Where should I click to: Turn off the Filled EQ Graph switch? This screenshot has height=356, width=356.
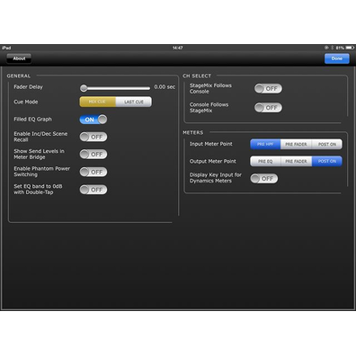point(93,120)
